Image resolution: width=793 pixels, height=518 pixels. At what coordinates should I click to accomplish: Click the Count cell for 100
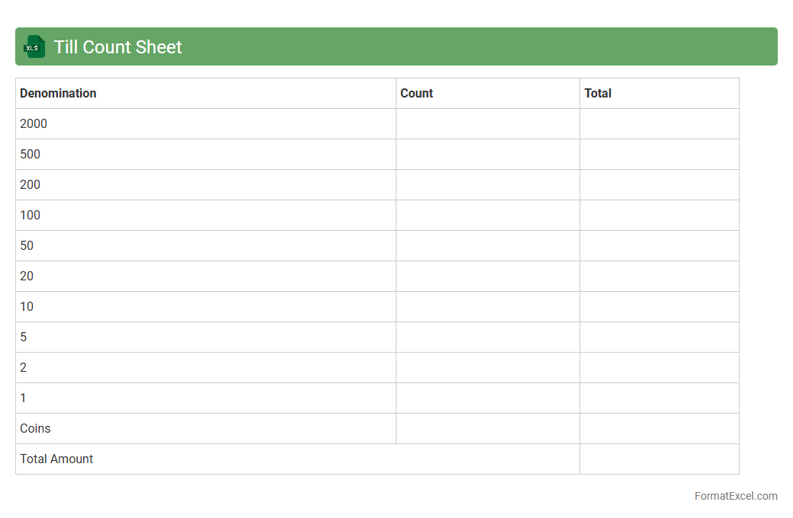[x=487, y=215]
